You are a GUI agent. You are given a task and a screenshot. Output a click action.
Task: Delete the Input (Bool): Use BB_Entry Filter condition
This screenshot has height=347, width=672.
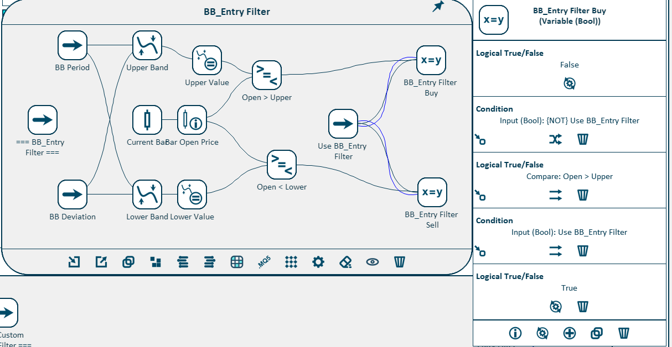point(582,251)
